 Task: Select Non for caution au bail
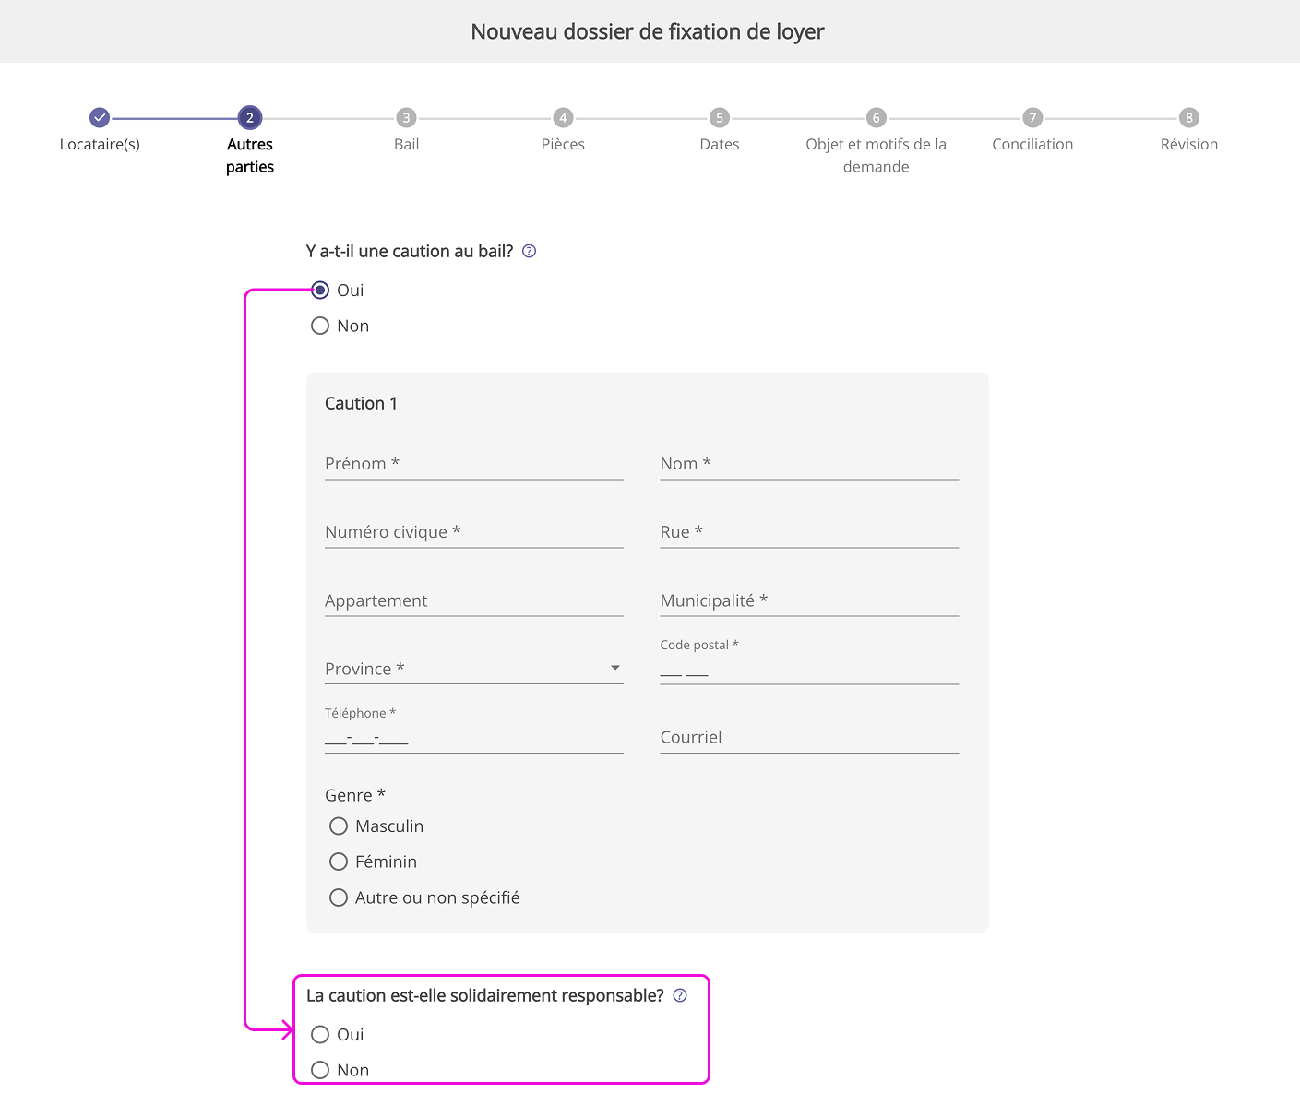tap(320, 326)
